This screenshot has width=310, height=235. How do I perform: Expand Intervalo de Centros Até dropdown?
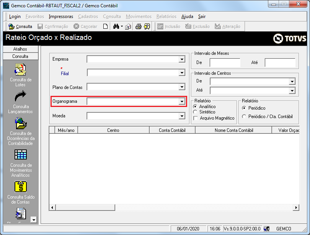(x=292, y=91)
